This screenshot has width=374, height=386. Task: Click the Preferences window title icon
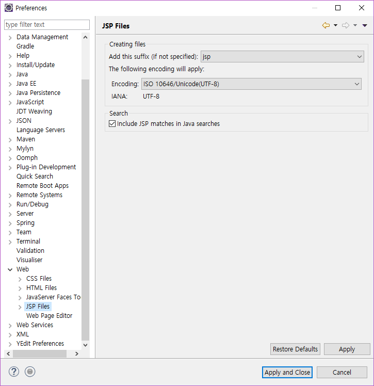click(x=9, y=8)
